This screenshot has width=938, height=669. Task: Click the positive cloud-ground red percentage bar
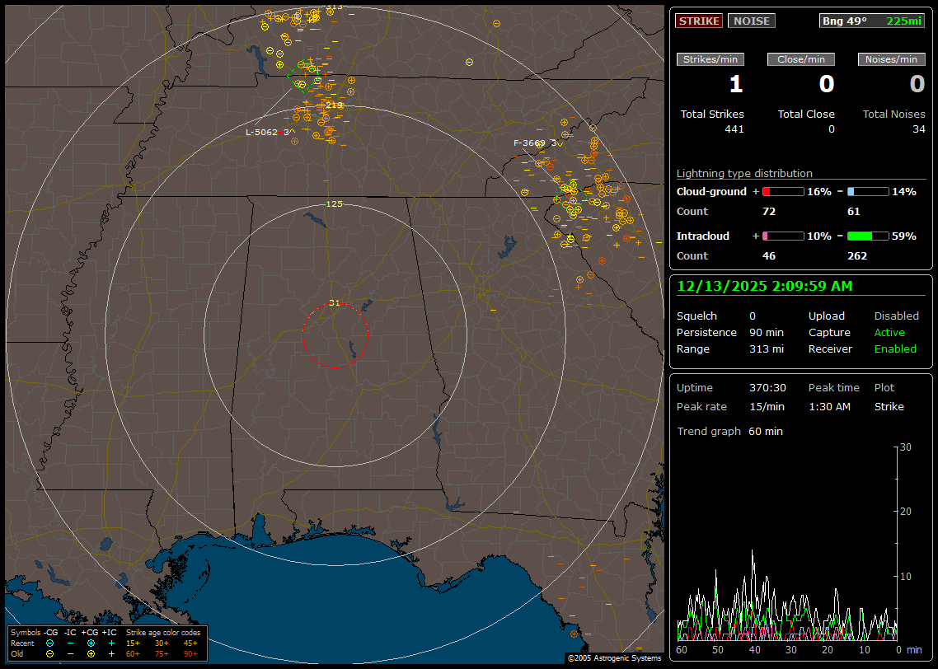click(782, 192)
